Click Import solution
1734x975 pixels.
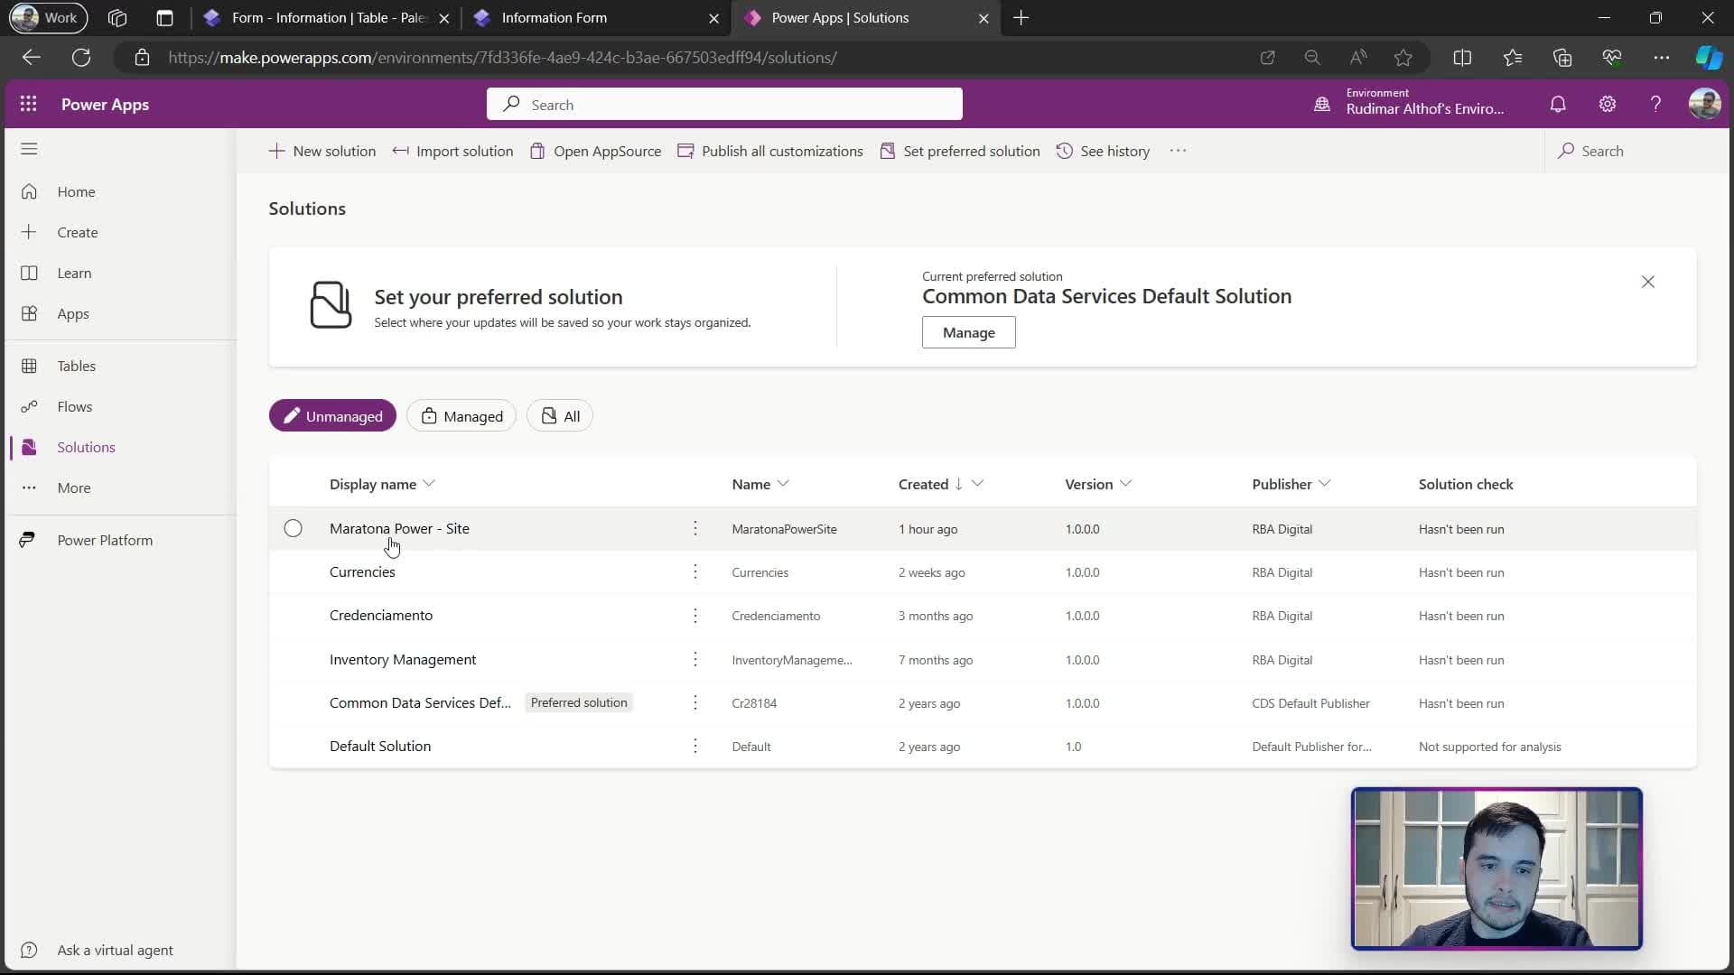[453, 151]
